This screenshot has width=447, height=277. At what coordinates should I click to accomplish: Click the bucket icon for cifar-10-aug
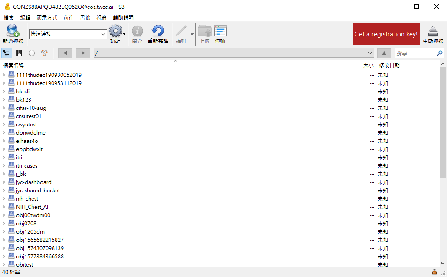click(11, 108)
